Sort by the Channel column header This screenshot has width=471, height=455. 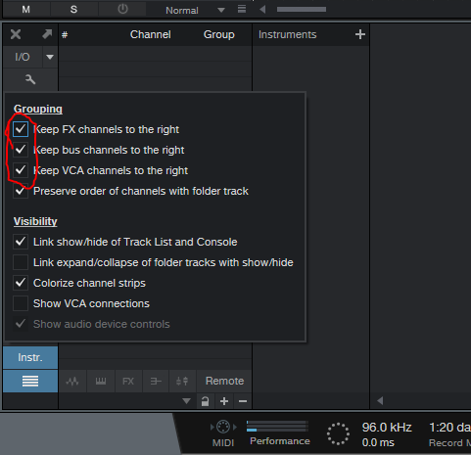pyautogui.click(x=150, y=34)
